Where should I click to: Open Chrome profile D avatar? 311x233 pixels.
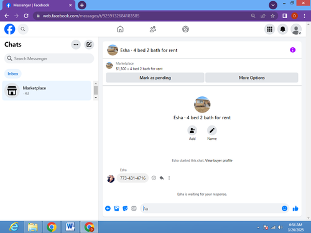click(294, 16)
